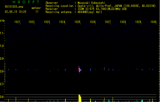
Task: Click the 1321 time axis marker
Action: click(x=17, y=22)
